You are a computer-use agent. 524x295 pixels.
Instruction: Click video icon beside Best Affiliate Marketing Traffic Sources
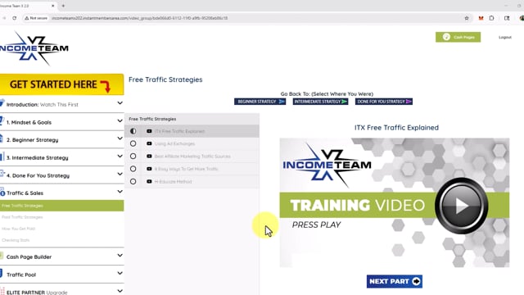pos(149,157)
